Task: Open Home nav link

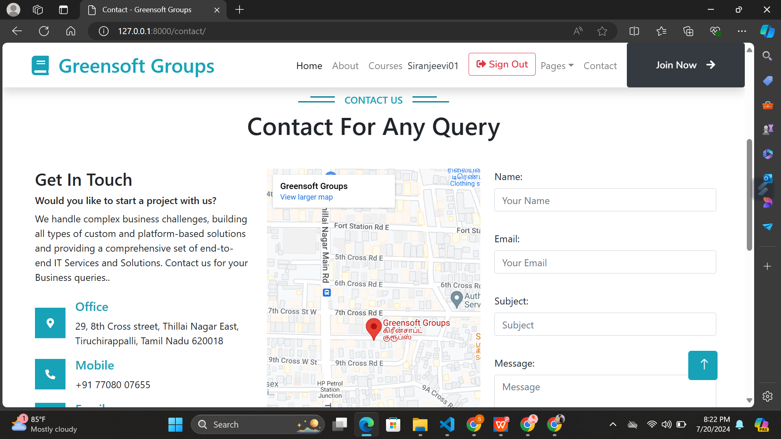Action: (309, 66)
